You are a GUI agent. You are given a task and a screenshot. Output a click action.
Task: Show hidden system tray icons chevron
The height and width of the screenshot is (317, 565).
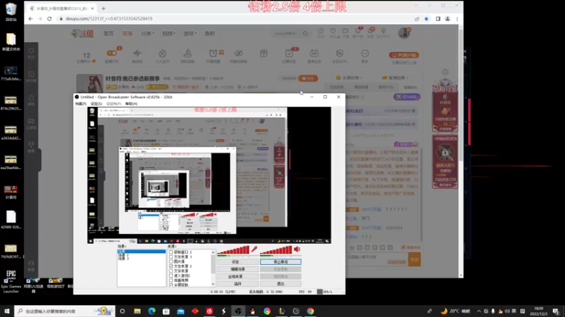(x=479, y=311)
